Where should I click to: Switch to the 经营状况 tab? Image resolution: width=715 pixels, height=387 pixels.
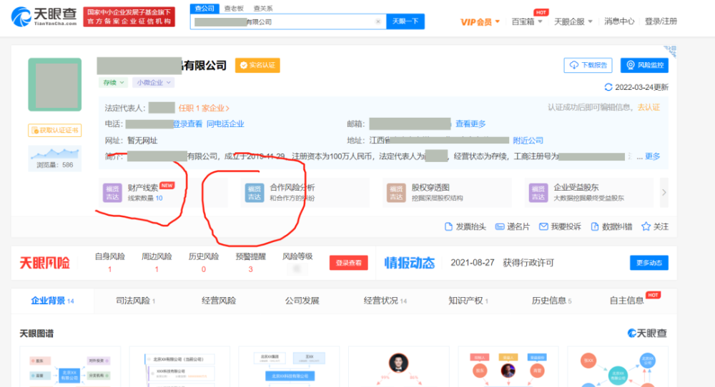[x=385, y=301]
